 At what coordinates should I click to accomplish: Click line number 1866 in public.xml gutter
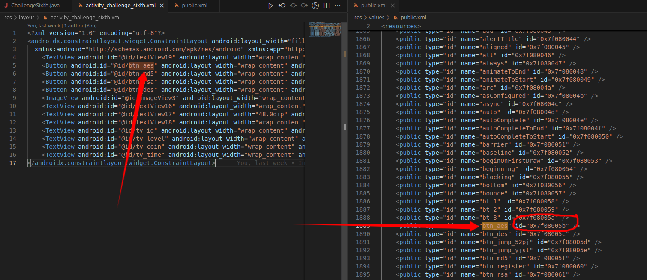coord(362,39)
